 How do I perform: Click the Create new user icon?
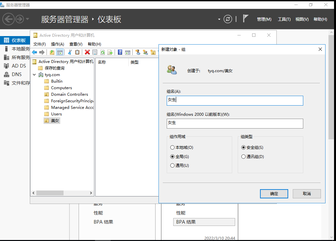[x=138, y=52]
